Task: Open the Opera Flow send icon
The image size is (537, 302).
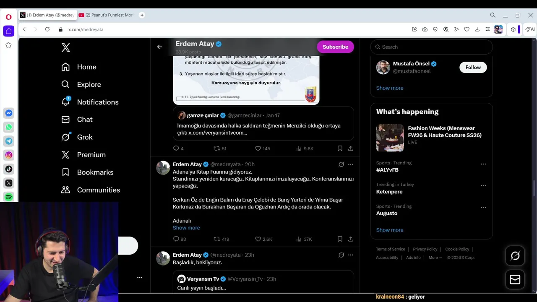Action: 456,29
